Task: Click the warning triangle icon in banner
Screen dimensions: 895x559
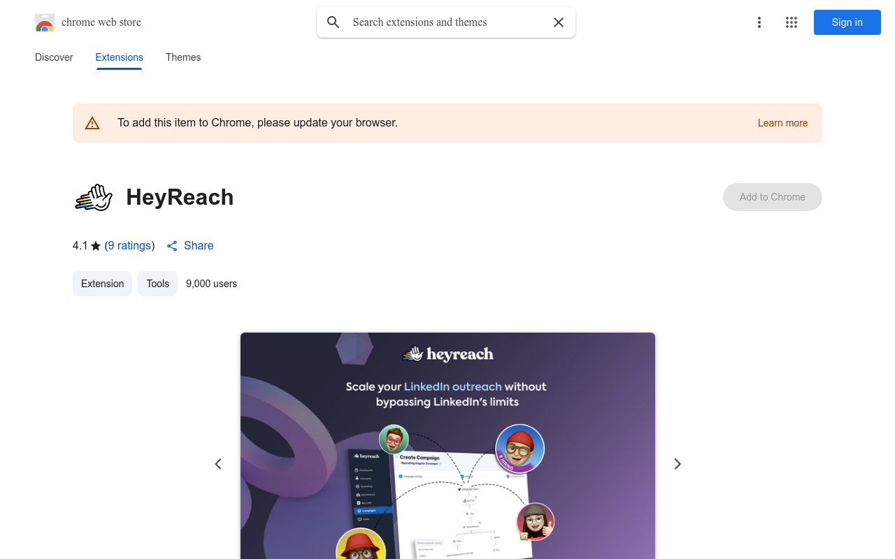Action: (92, 123)
